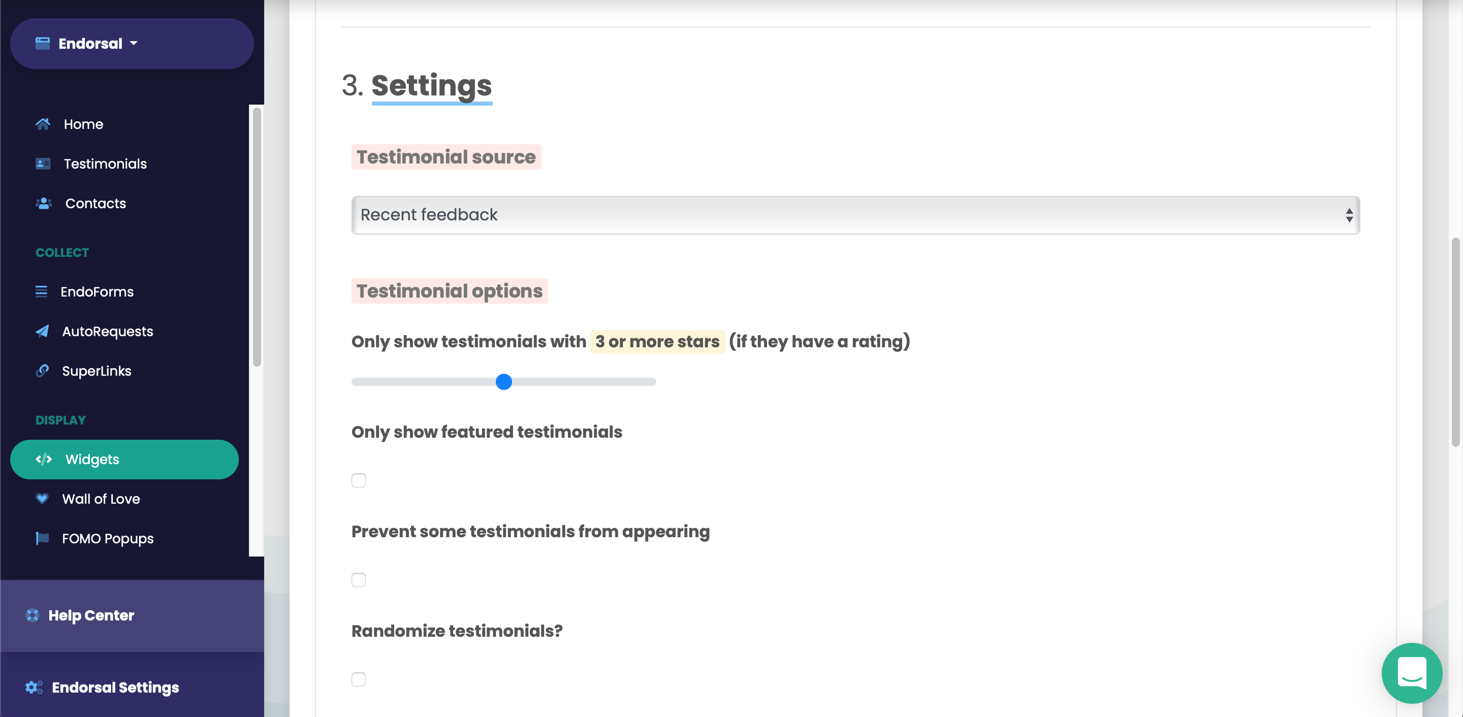
Task: Click the Wall of Love heart icon
Action: [x=42, y=499]
